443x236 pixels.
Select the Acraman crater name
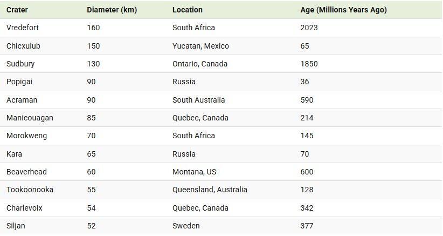click(x=22, y=100)
